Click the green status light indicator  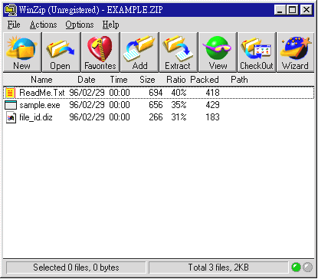(x=296, y=268)
